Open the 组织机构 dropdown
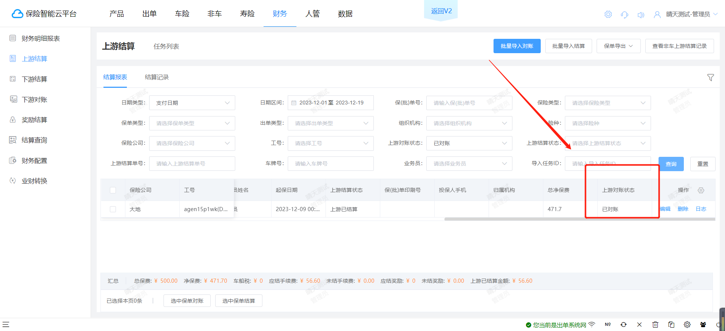The image size is (725, 331). (469, 123)
